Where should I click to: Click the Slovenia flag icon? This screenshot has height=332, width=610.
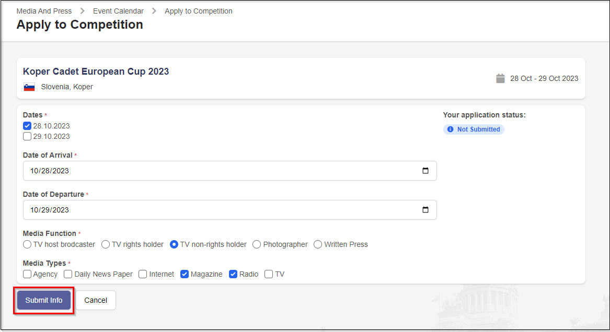(x=29, y=87)
